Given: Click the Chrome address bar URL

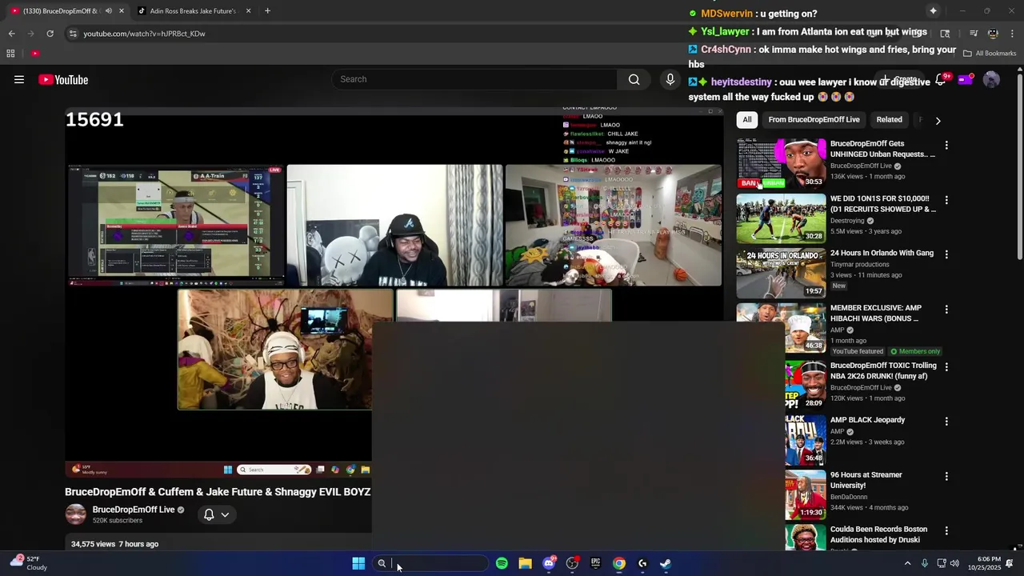Looking at the screenshot, I should pyautogui.click(x=144, y=34).
